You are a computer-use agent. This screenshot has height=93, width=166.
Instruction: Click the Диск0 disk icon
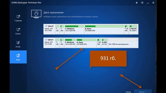point(46,26)
